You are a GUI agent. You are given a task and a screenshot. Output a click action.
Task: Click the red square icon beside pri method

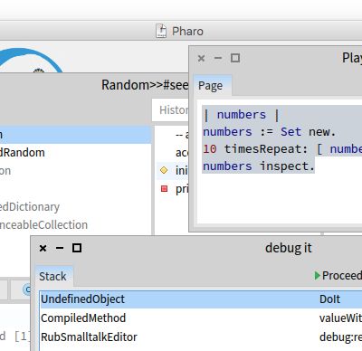[164, 189]
